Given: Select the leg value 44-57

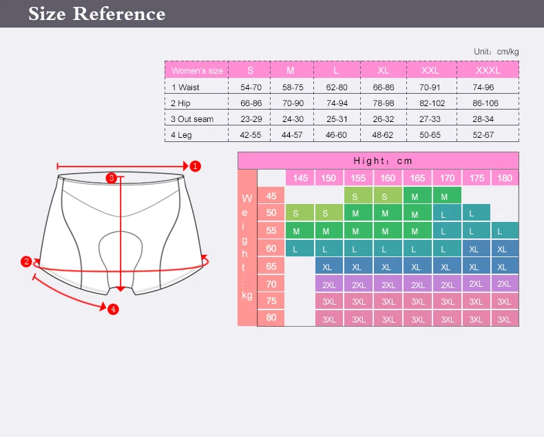Looking at the screenshot, I should pos(292,135).
